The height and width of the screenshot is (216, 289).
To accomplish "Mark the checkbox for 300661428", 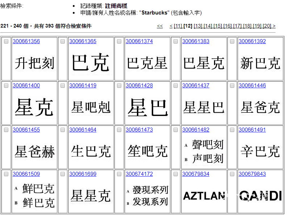I will tap(119, 86).
